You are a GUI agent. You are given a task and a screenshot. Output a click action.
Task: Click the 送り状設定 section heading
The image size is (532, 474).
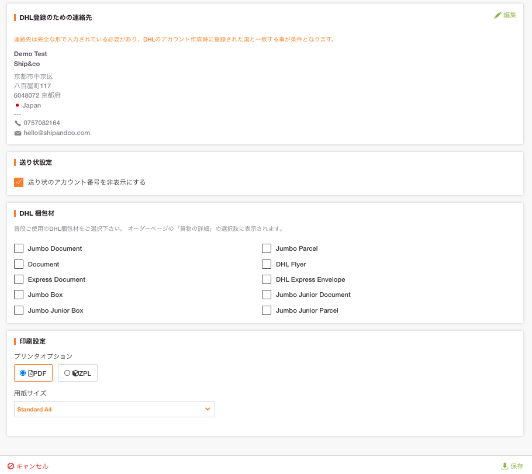36,162
